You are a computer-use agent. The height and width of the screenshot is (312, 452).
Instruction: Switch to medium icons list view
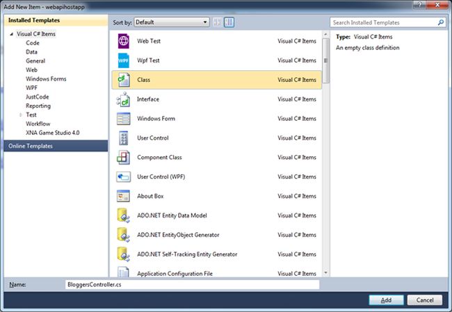[229, 22]
